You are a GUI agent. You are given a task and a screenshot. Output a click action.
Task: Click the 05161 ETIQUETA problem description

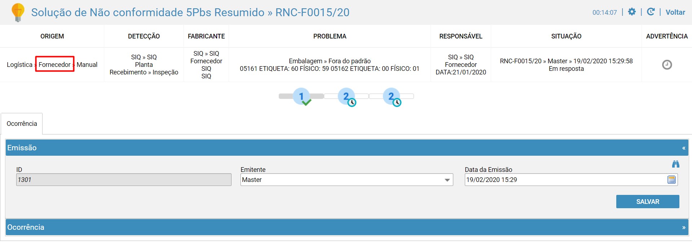330,69
